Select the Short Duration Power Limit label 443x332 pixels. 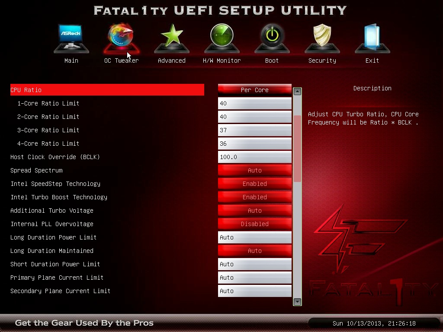coord(55,264)
